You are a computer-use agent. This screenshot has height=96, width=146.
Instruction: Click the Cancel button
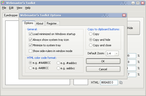click(103, 69)
